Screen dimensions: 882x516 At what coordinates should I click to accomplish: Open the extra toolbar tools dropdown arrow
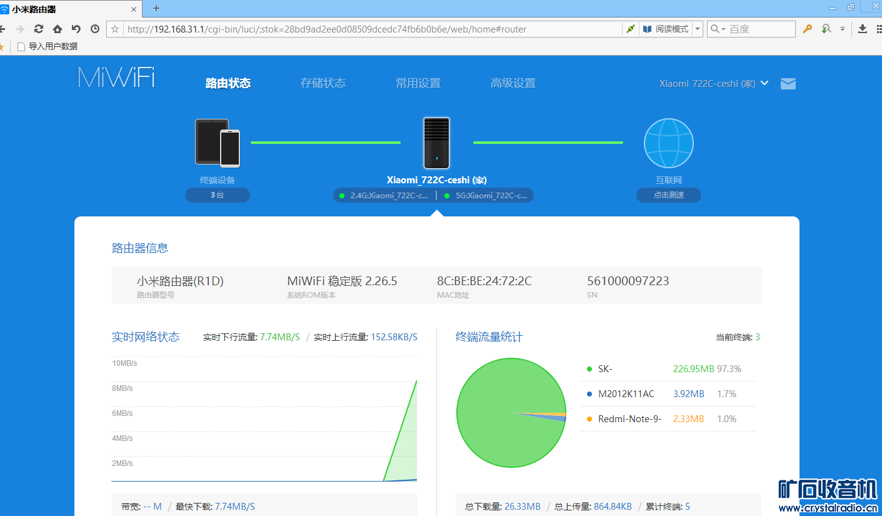(843, 29)
